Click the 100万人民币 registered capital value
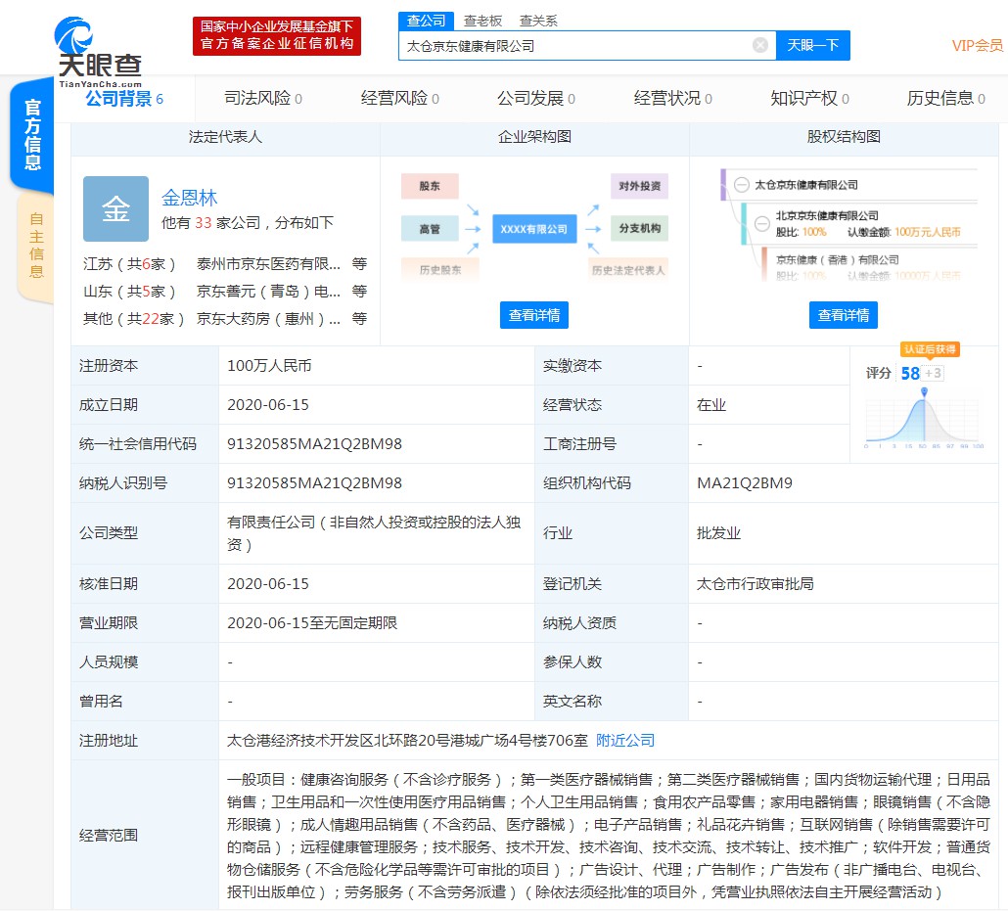Viewport: 1008px width, 911px height. [x=269, y=366]
